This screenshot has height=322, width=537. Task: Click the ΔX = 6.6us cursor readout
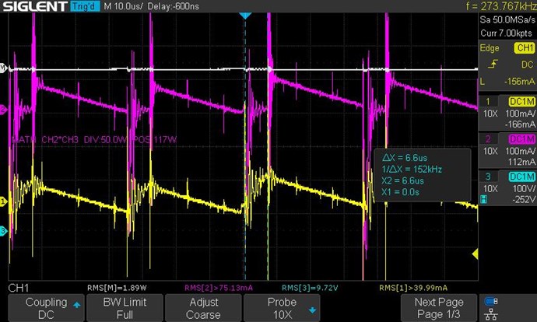(405, 158)
